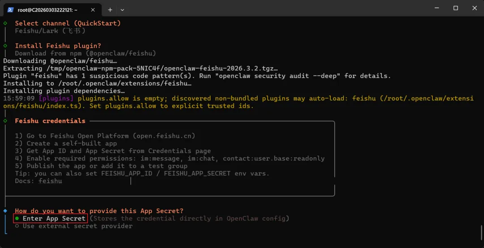
Task: Close the terminal window
Action: tap(475, 8)
